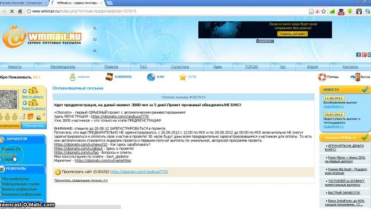Open the TOP100 menu item
This screenshot has height=209, width=371.
click(251, 67)
